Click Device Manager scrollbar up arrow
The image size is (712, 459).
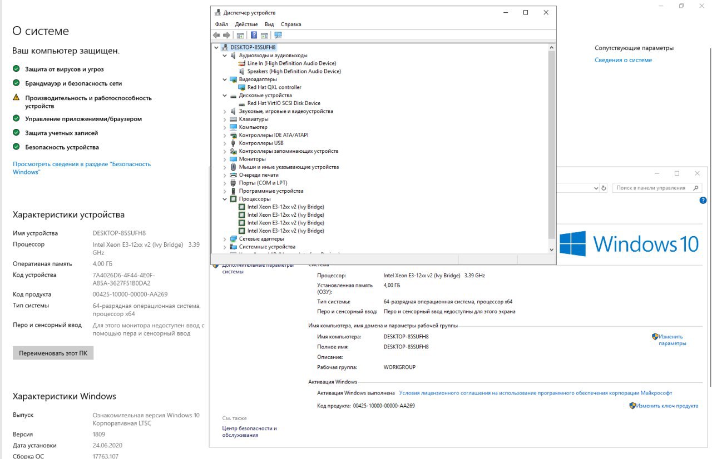click(552, 48)
